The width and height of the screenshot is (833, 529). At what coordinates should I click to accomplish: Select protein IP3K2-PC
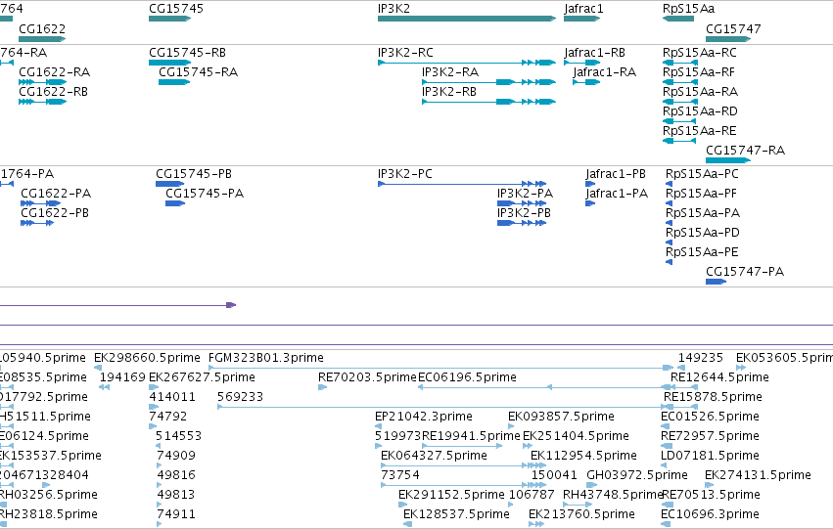pyautogui.click(x=405, y=174)
